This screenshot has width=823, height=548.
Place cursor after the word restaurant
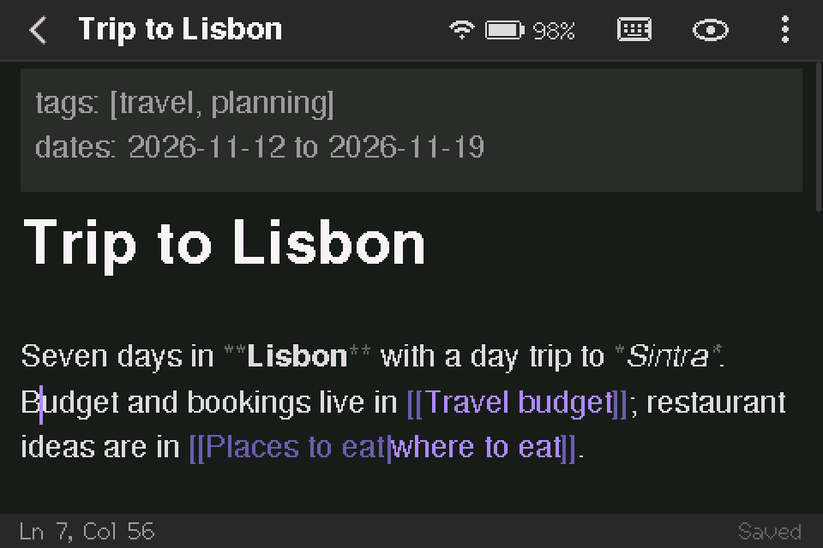pyautogui.click(x=786, y=403)
